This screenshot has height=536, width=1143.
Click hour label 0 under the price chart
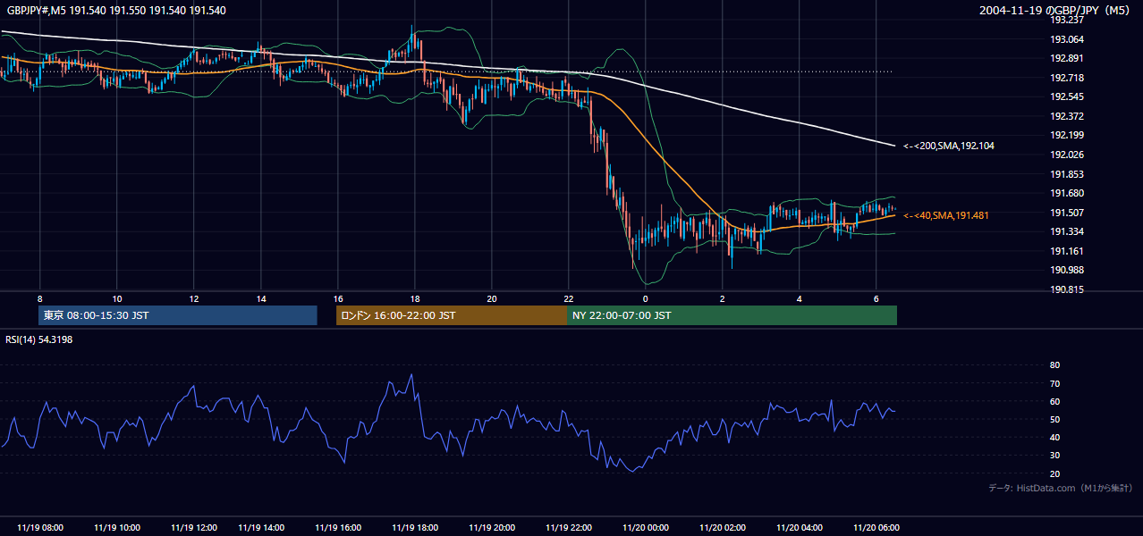pos(645,298)
